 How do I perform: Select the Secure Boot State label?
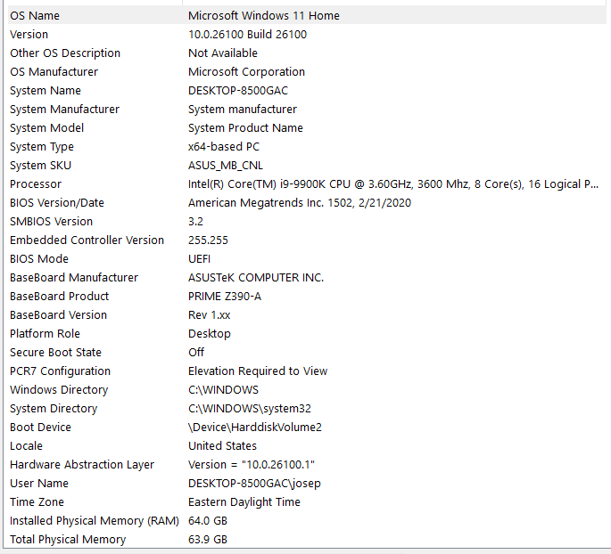pos(55,352)
